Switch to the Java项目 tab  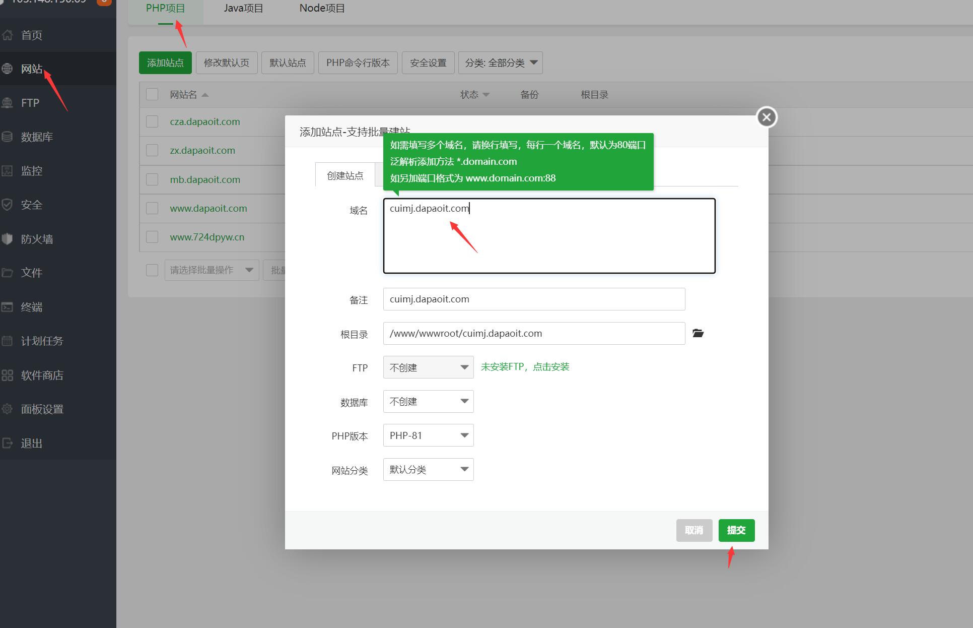[243, 9]
